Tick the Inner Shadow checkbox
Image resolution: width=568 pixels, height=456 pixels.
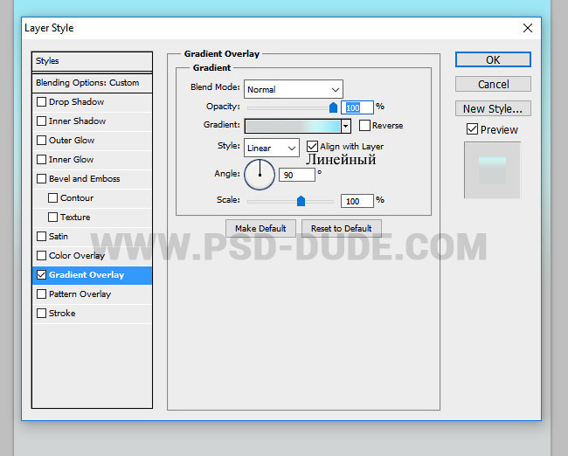point(41,121)
